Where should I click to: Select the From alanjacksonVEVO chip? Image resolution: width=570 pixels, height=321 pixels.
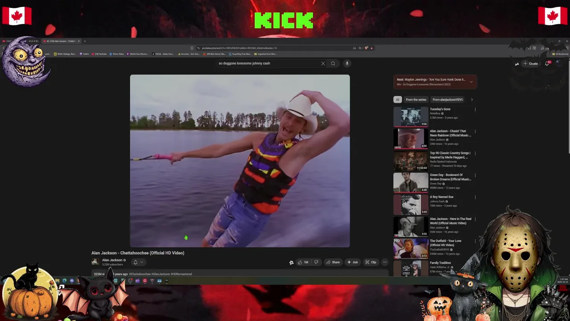tap(448, 99)
